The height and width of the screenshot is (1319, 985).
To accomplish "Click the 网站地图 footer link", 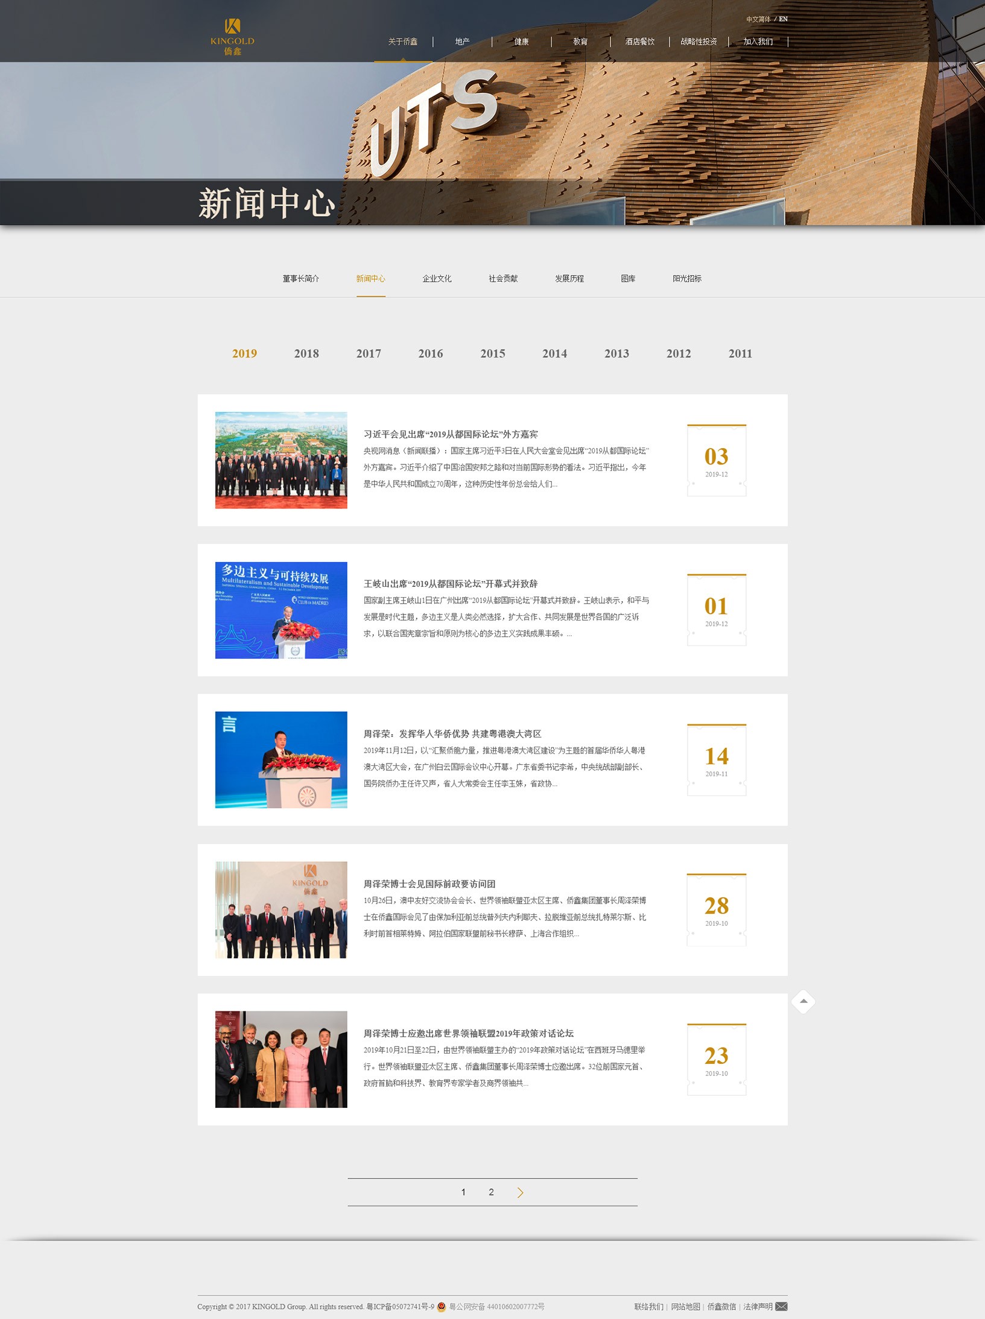I will [685, 1306].
